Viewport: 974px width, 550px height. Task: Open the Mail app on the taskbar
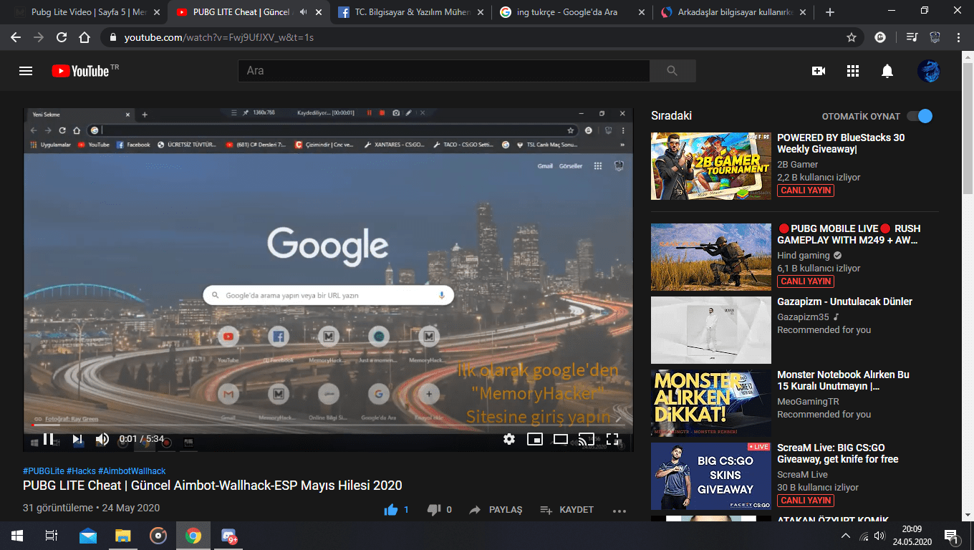88,536
